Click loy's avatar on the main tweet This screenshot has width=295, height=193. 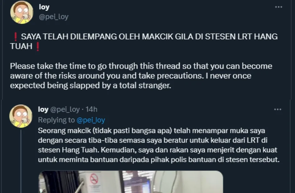tap(22, 12)
